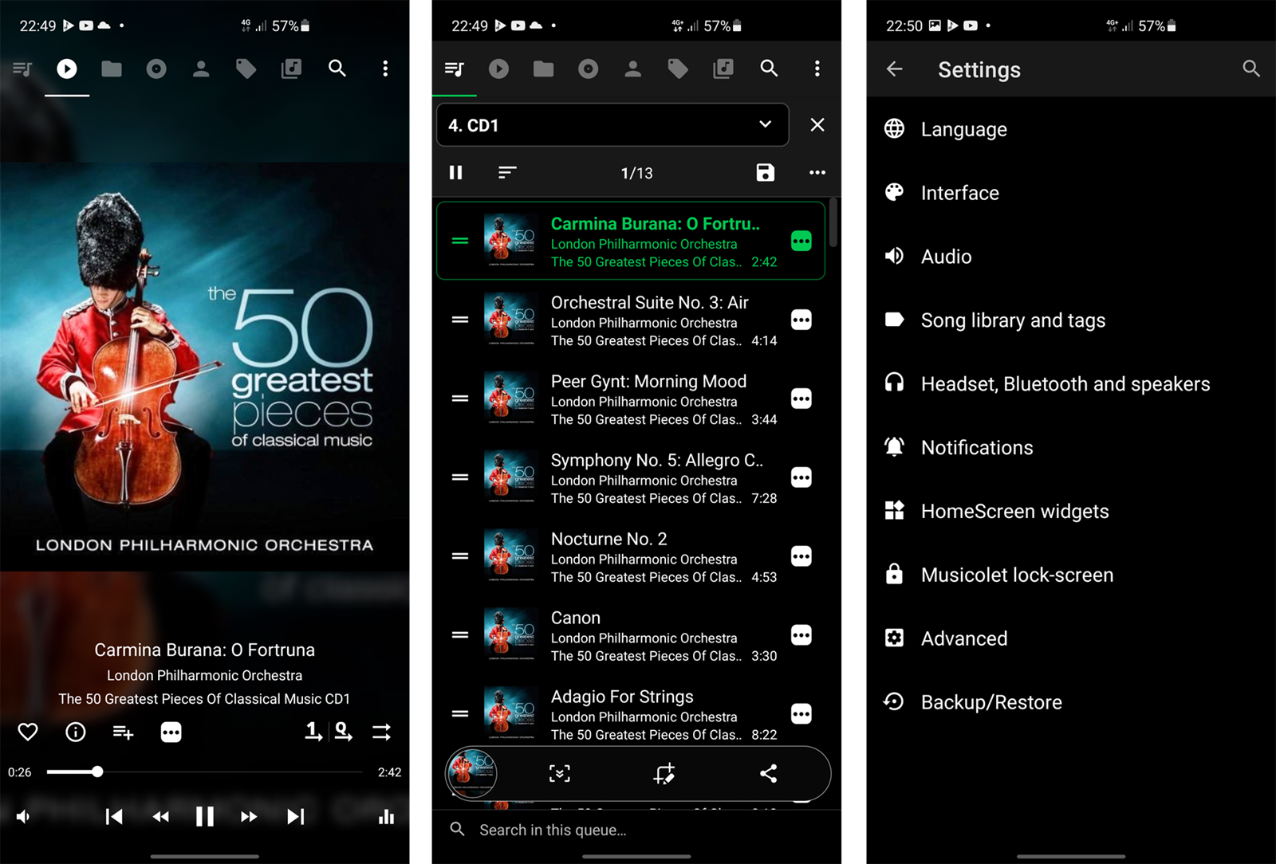Rewind the current track
Viewport: 1276px width, 864px height.
coord(160,816)
